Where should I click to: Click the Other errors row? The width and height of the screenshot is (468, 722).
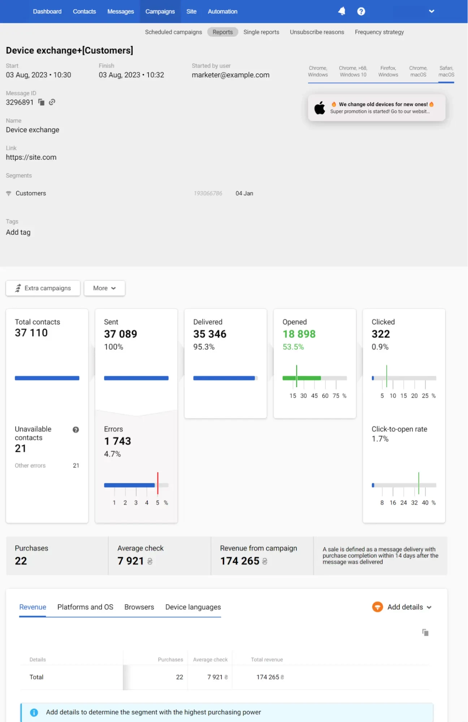[x=47, y=466]
